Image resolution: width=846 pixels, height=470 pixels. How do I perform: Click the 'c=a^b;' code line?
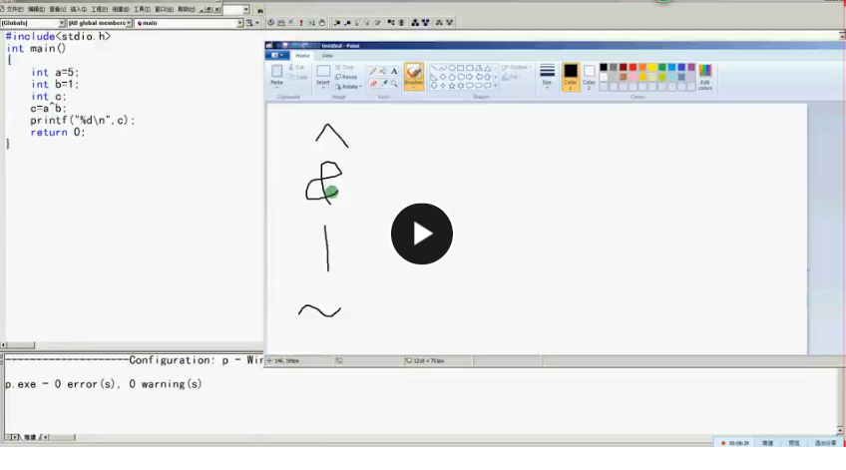pos(49,109)
